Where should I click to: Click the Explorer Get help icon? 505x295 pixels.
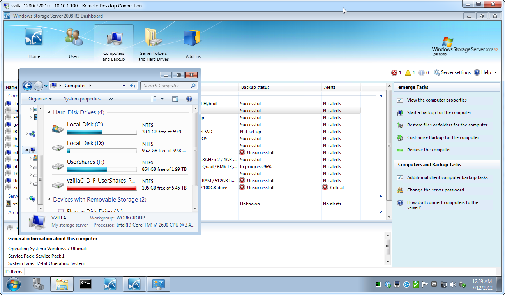point(189,99)
